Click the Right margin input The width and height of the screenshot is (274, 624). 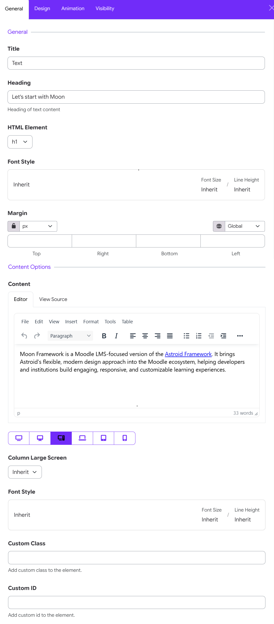click(x=104, y=241)
